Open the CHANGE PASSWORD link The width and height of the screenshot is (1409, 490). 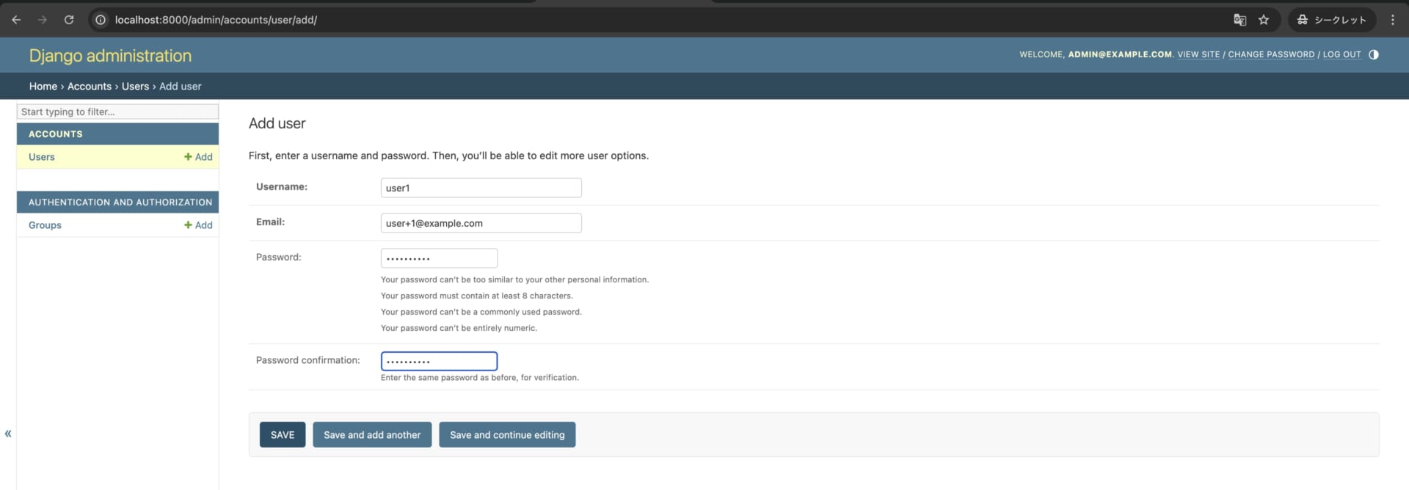[x=1271, y=54]
